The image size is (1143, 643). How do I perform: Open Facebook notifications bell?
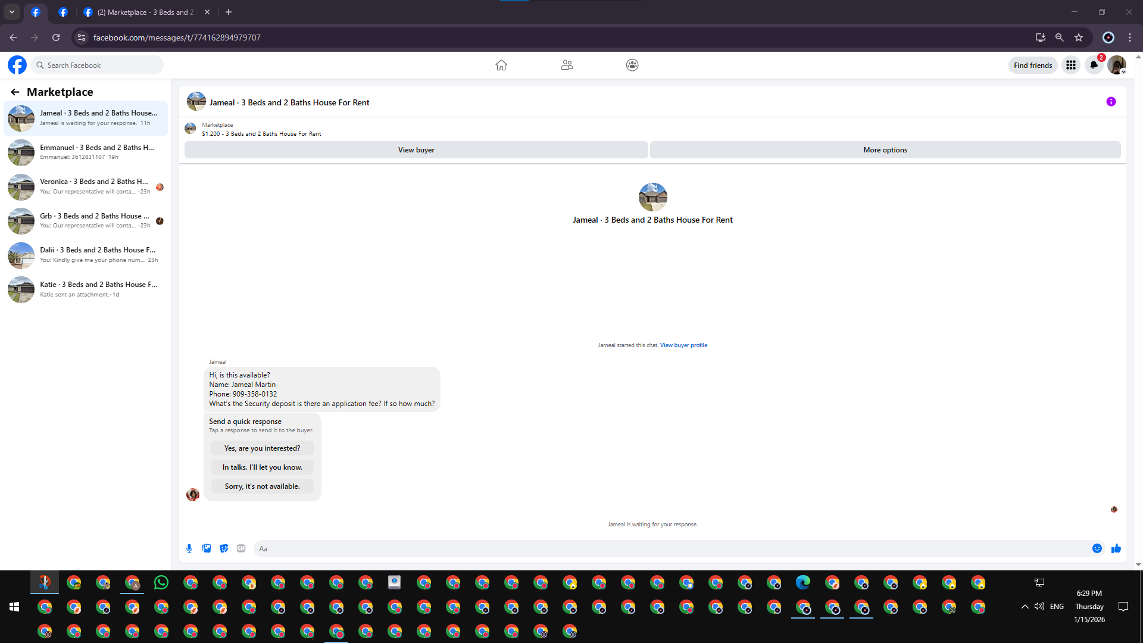(1094, 65)
